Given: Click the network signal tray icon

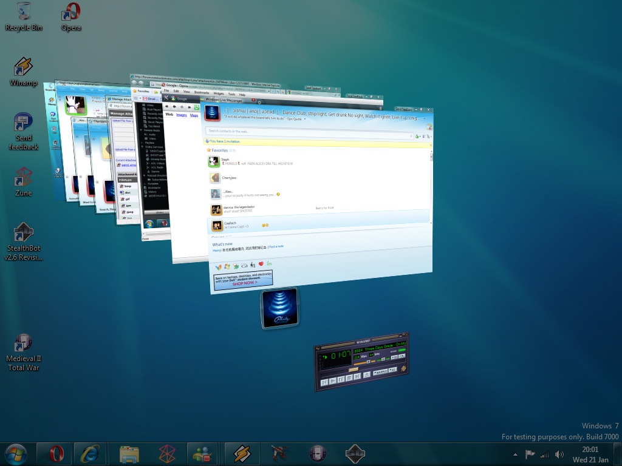Looking at the screenshot, I should pyautogui.click(x=545, y=454).
